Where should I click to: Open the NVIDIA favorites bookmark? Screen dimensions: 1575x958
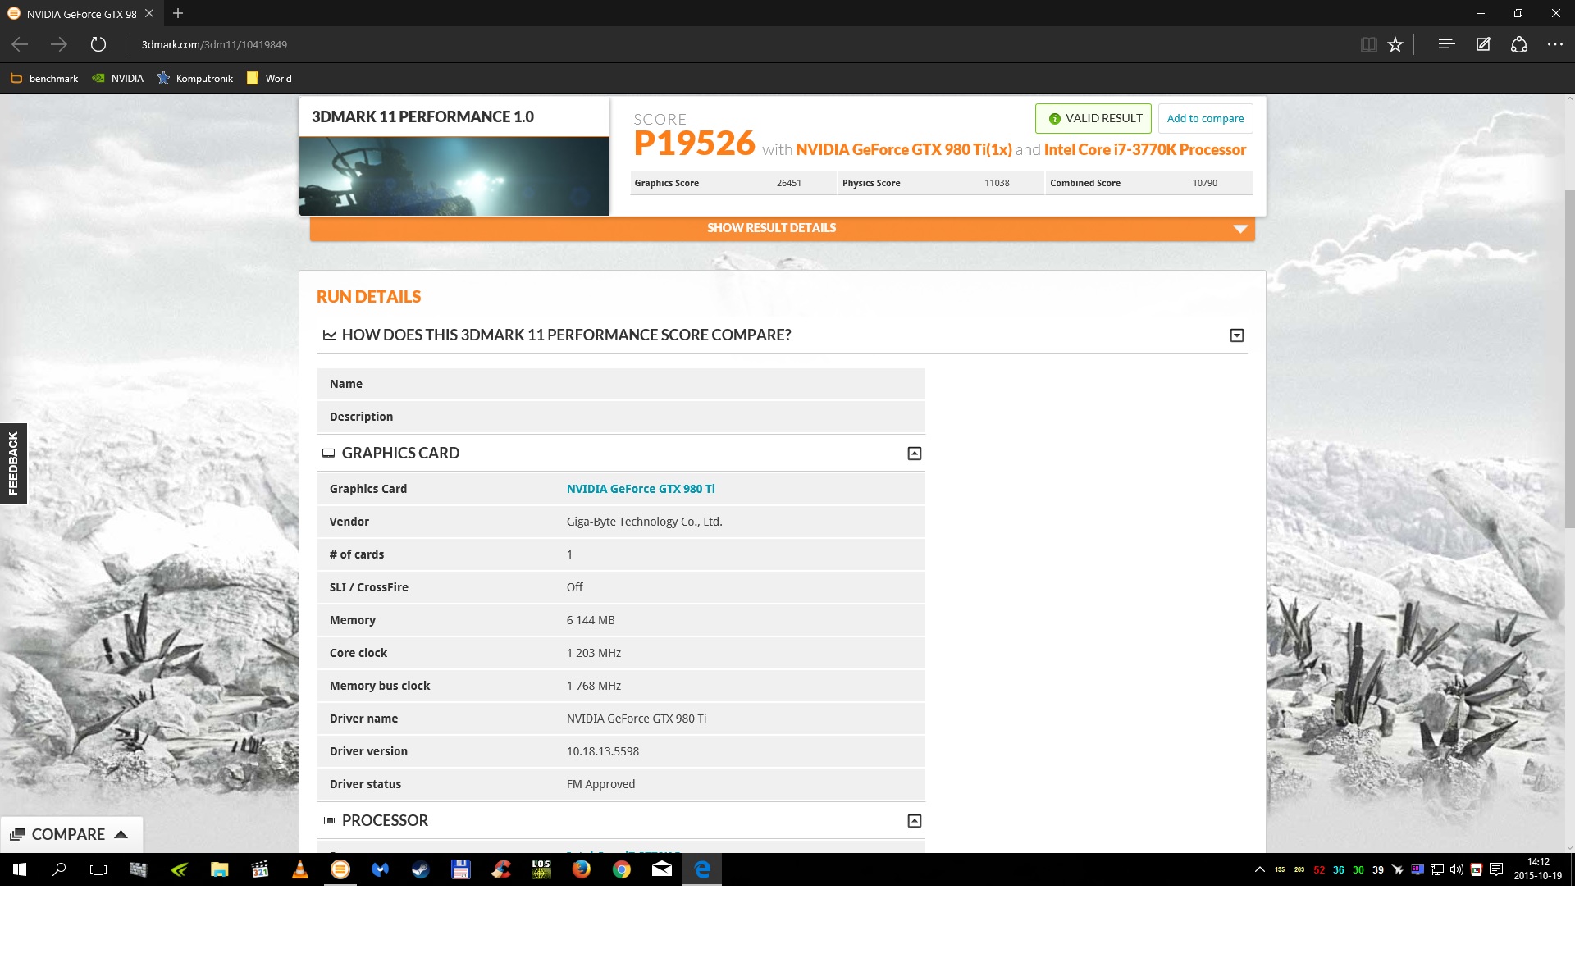117,79
